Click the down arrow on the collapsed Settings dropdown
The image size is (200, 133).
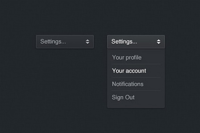[x=87, y=43]
